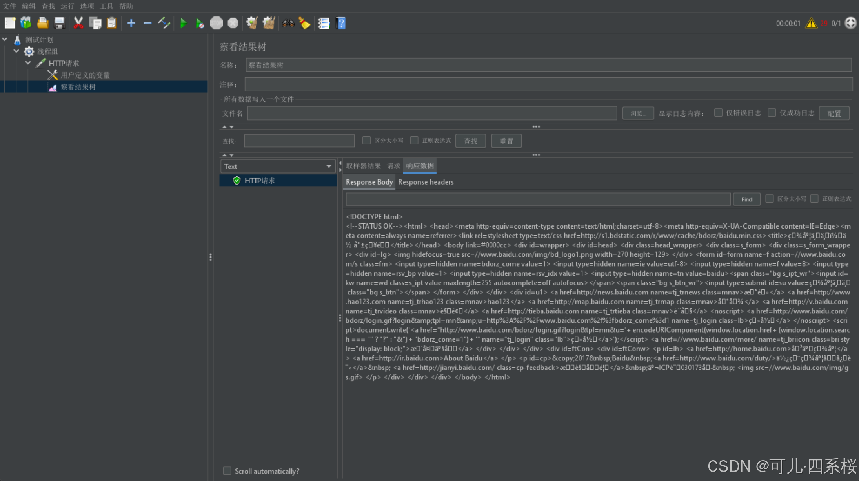Click the yellow warning triangle log icon

click(x=811, y=24)
